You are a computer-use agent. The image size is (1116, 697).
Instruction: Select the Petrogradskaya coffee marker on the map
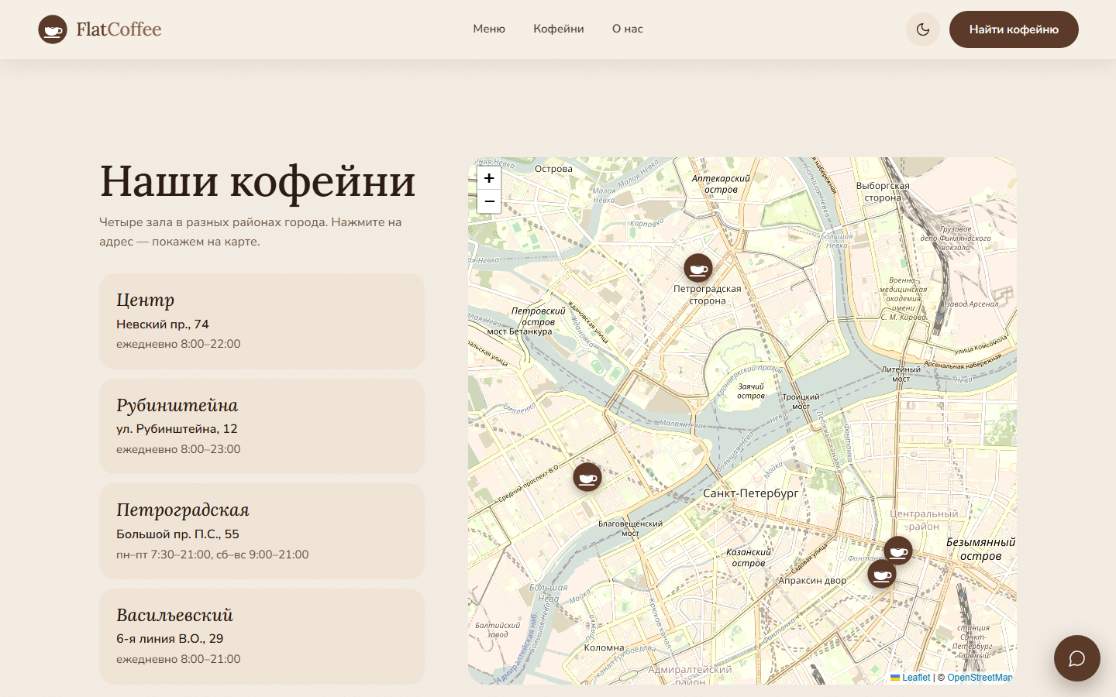698,269
